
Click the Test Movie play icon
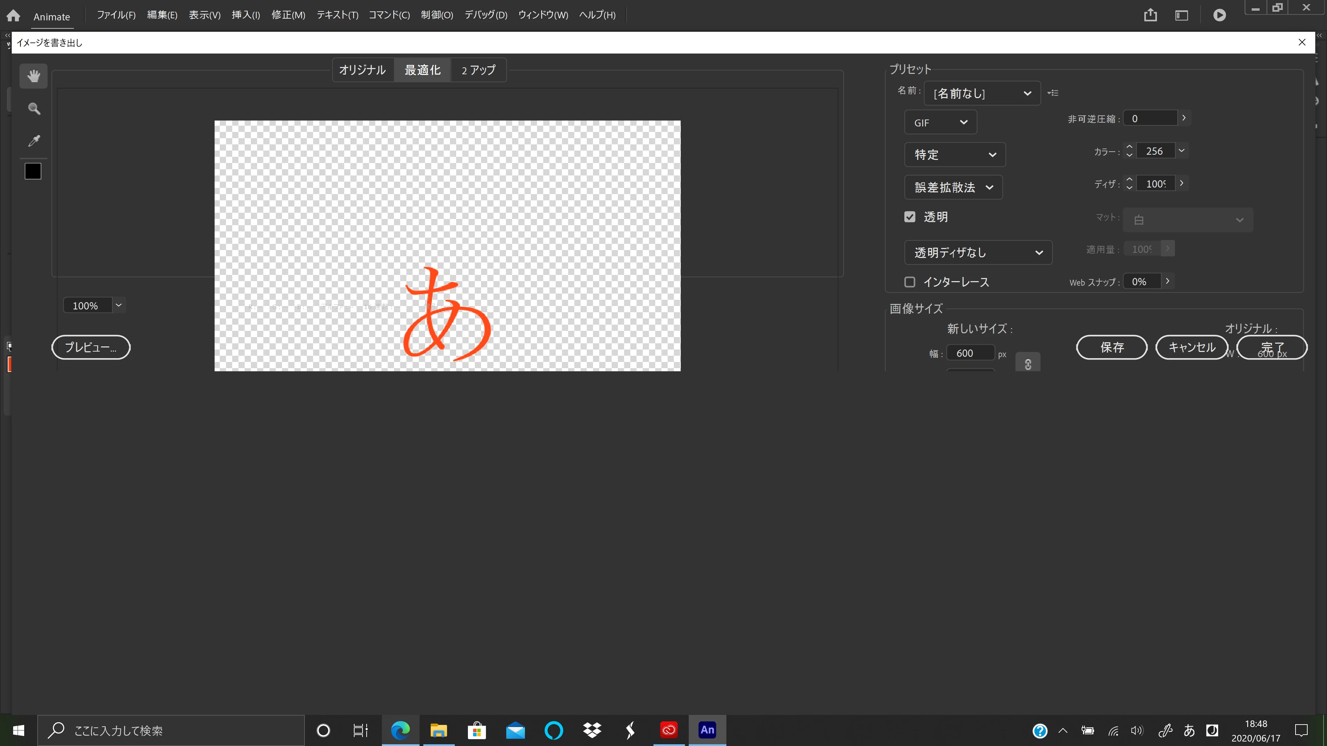pos(1219,16)
